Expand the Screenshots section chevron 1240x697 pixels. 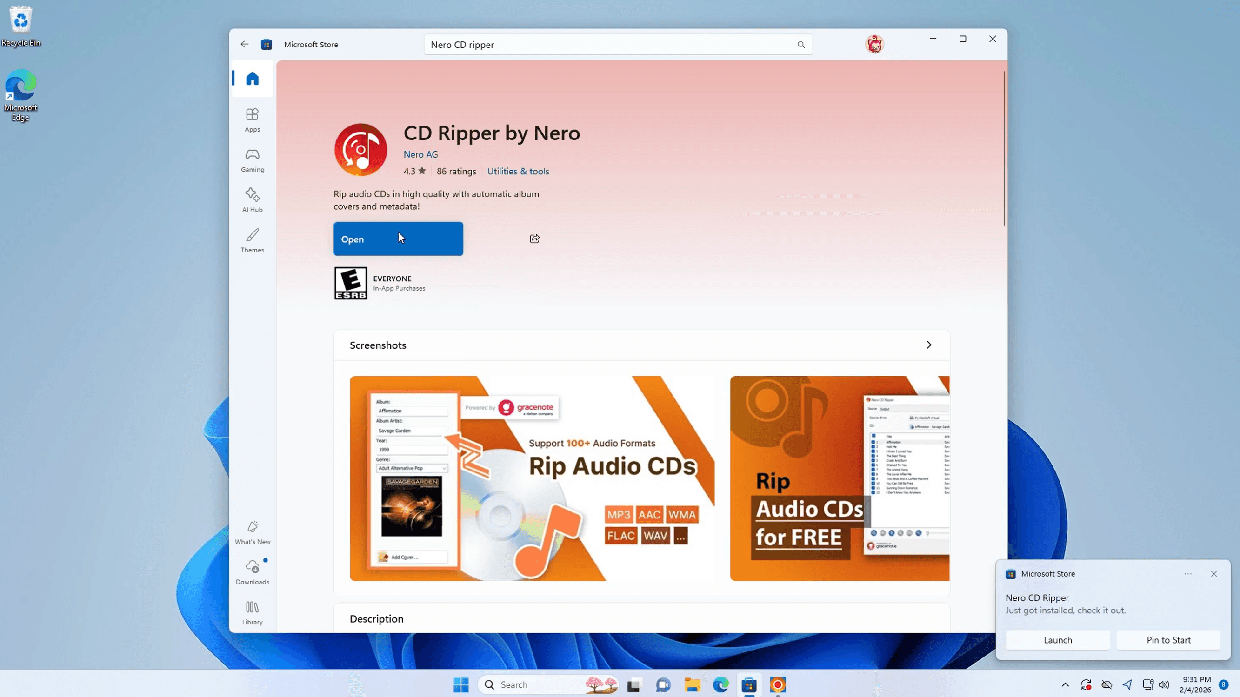pos(928,345)
